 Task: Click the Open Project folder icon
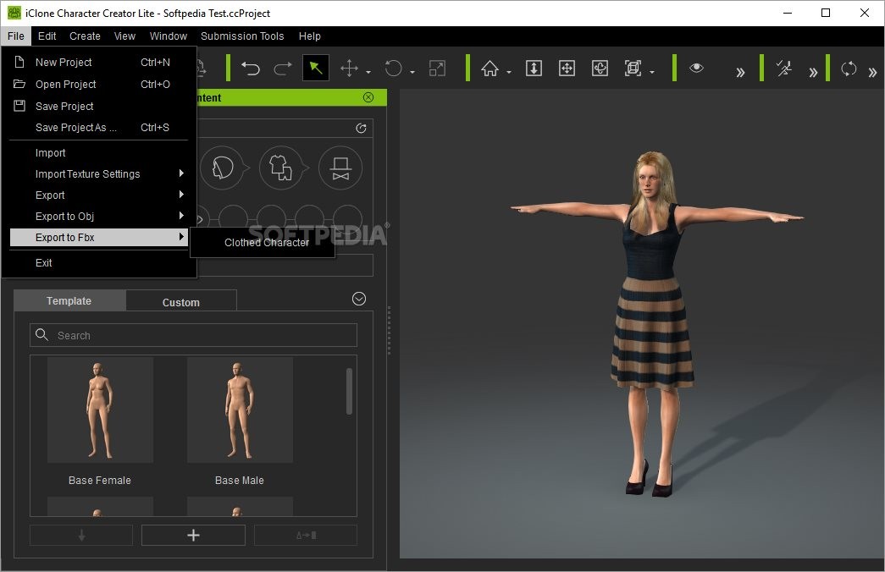[x=19, y=84]
